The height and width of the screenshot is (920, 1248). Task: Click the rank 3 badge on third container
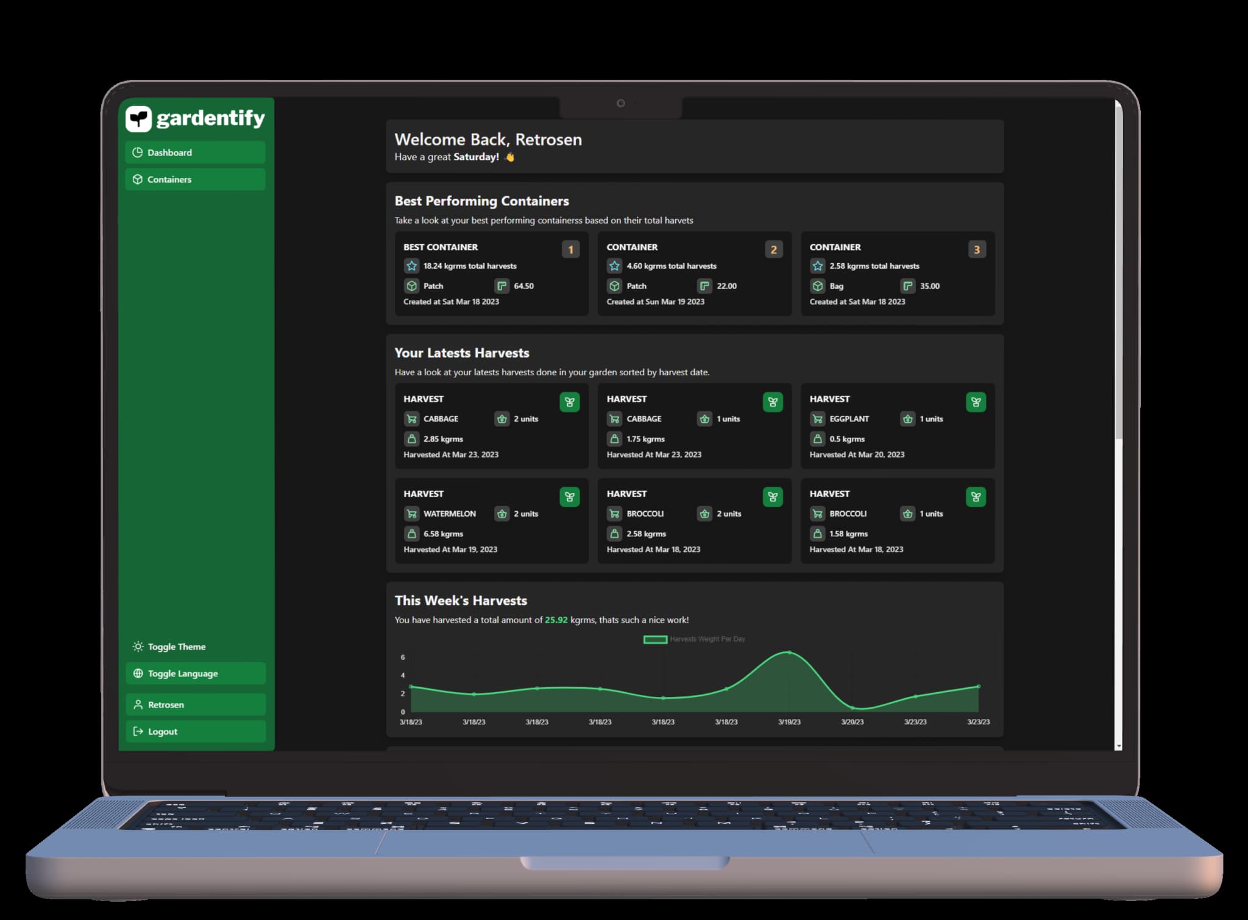click(x=976, y=249)
